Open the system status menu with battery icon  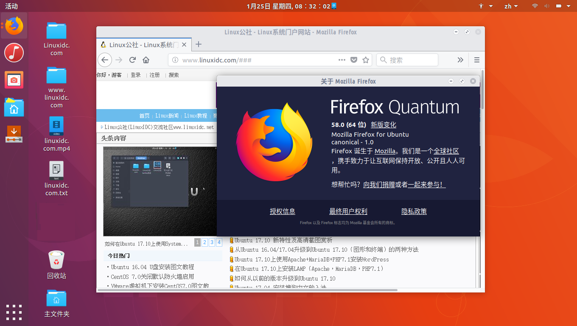pos(563,6)
